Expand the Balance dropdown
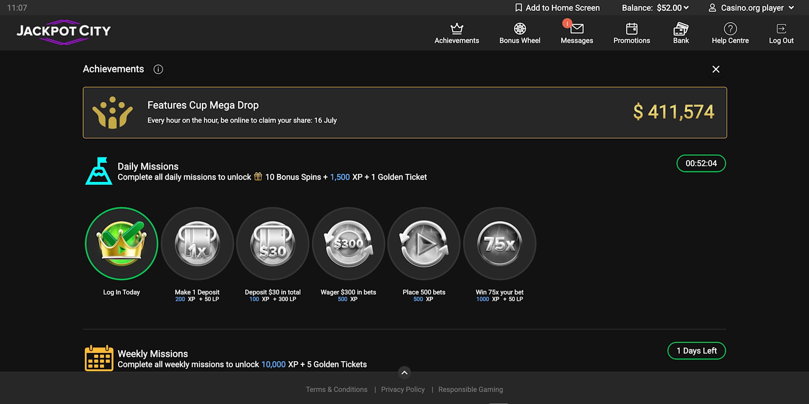 (x=655, y=8)
